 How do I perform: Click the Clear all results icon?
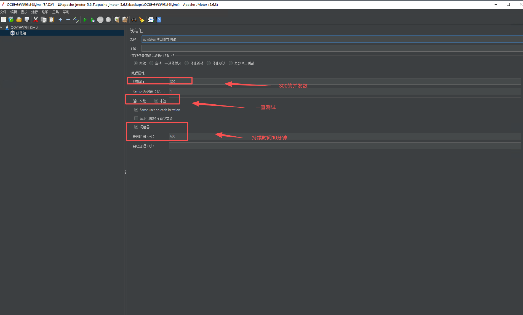[125, 20]
